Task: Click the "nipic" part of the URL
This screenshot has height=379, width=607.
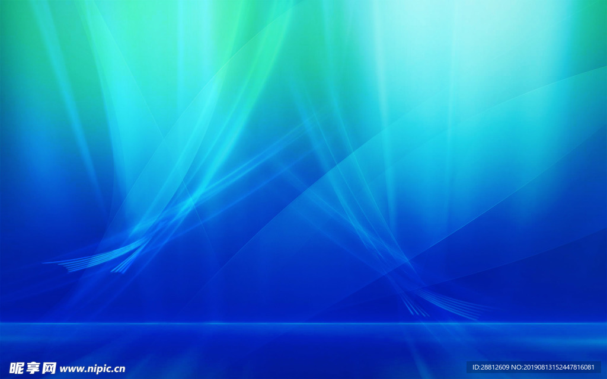Action: 97,368
